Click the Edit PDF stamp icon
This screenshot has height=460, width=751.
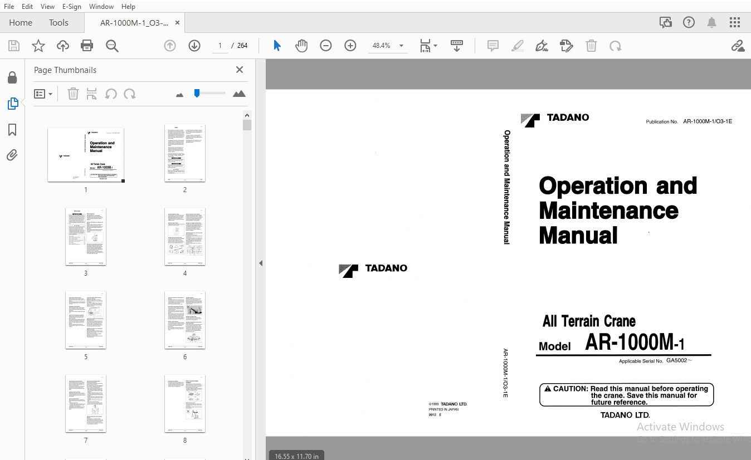(x=567, y=46)
